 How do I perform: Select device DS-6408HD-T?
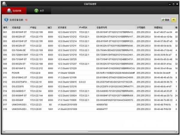[19, 91]
